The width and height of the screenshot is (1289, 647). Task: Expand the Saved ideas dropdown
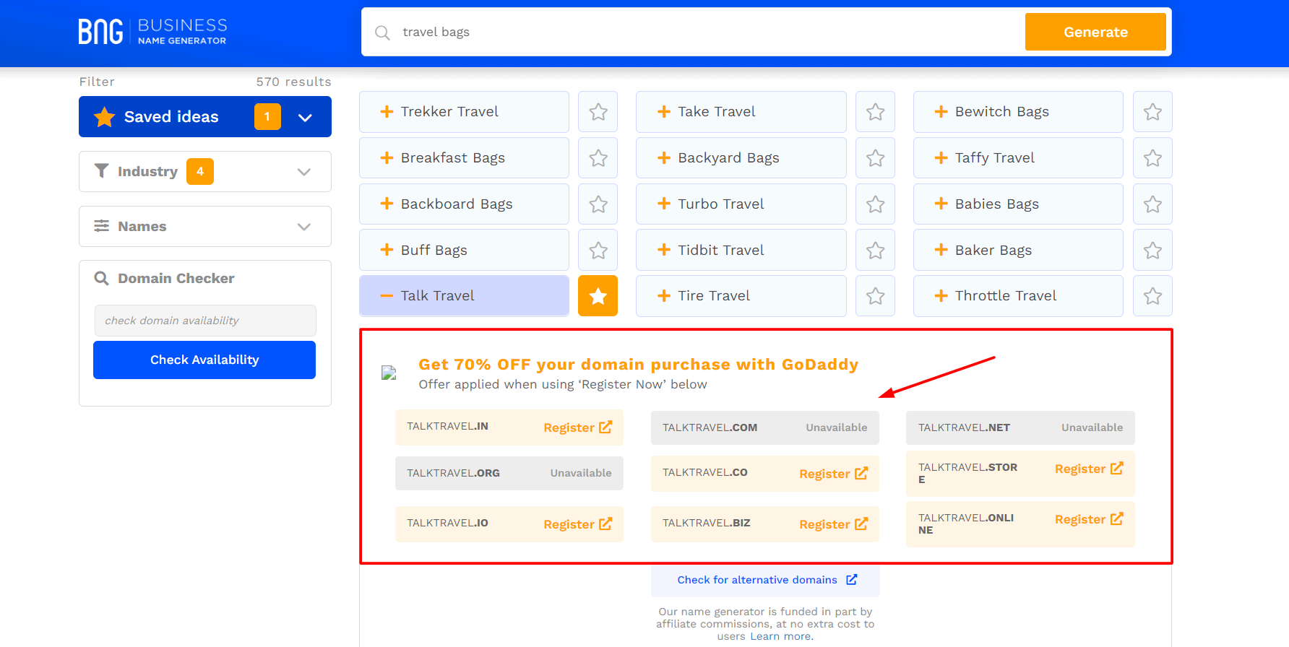[305, 117]
